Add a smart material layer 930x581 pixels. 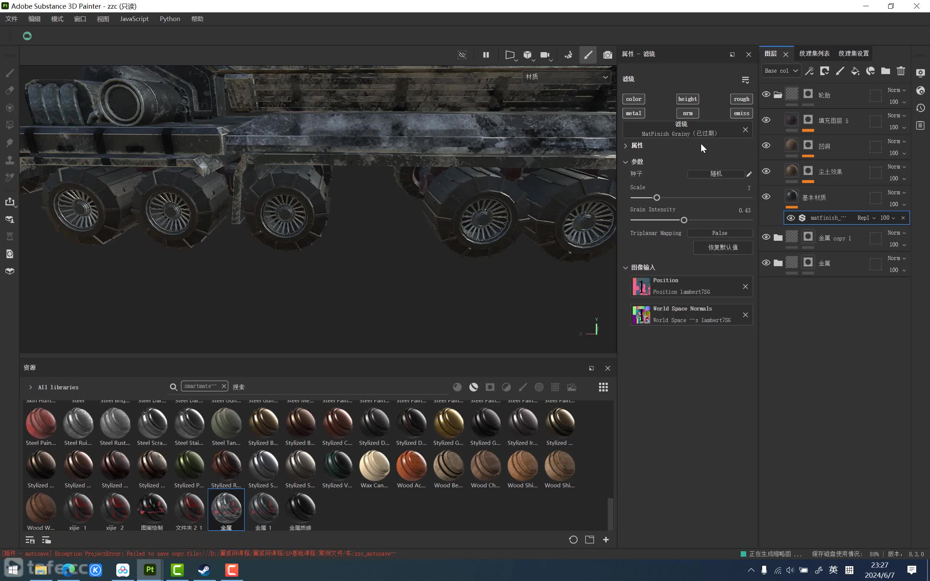pyautogui.click(x=870, y=71)
